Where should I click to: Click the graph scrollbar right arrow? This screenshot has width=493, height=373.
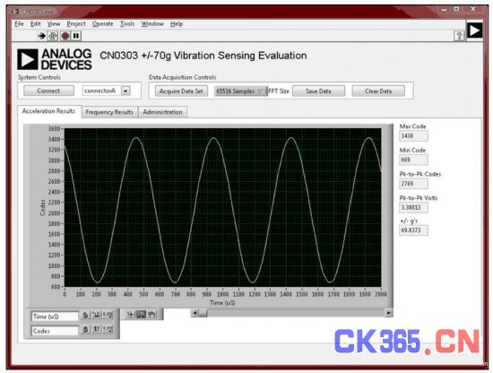389,313
